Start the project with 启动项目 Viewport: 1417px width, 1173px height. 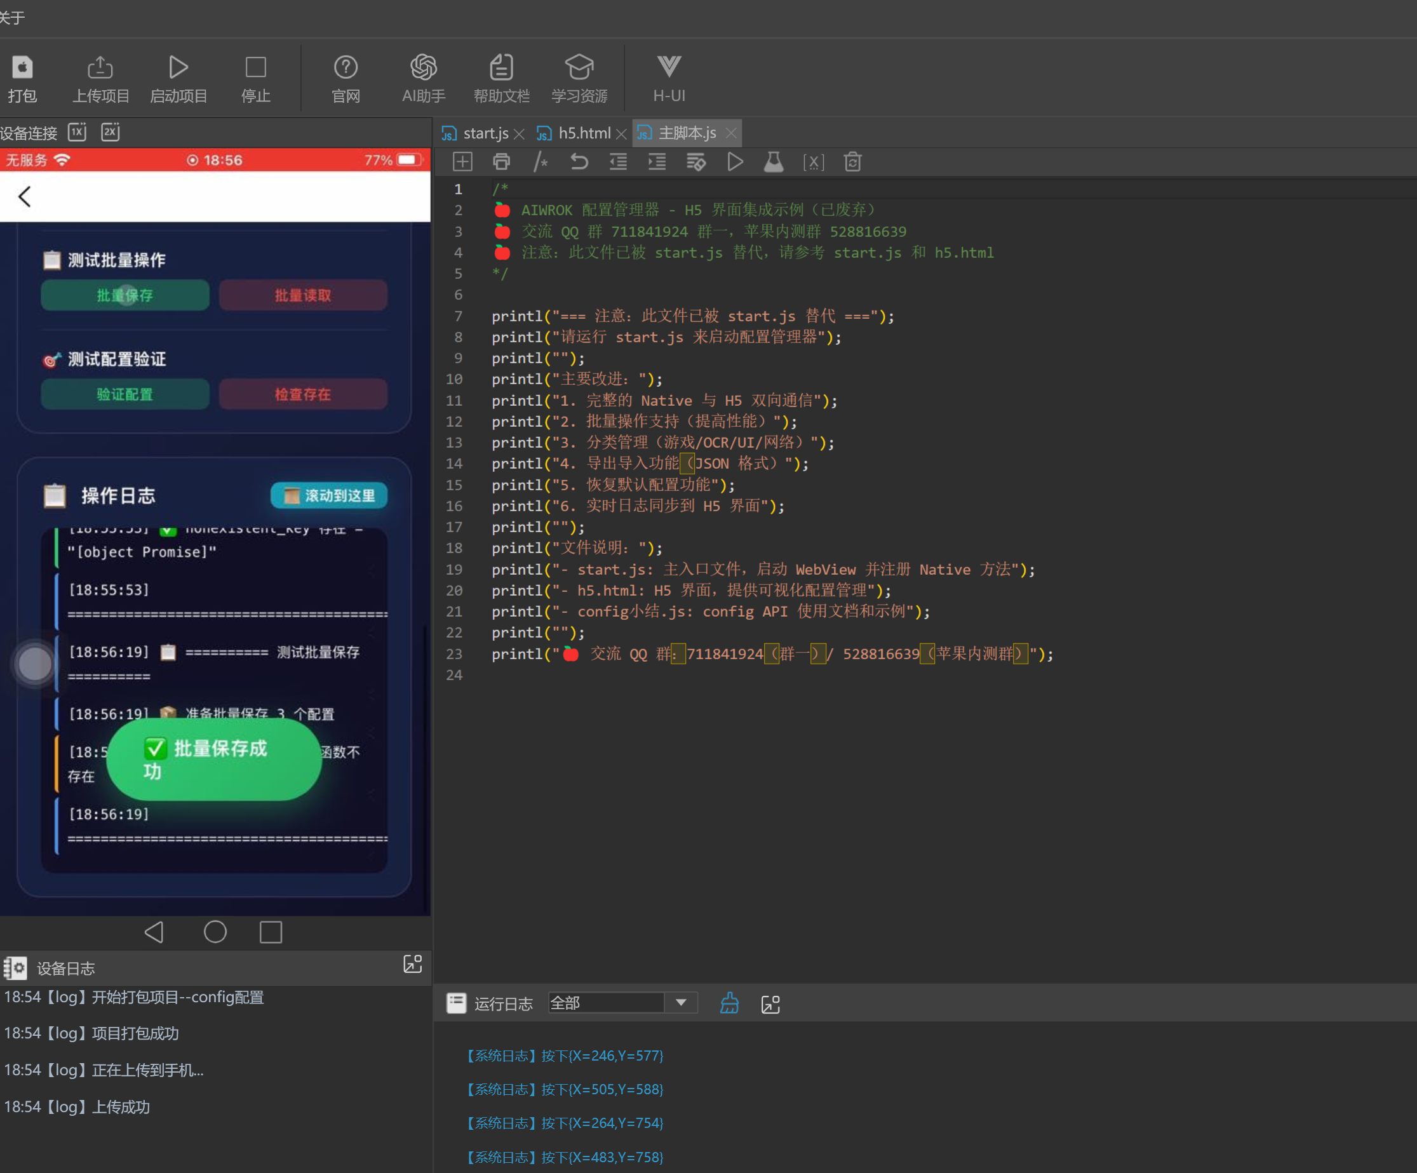click(x=178, y=68)
